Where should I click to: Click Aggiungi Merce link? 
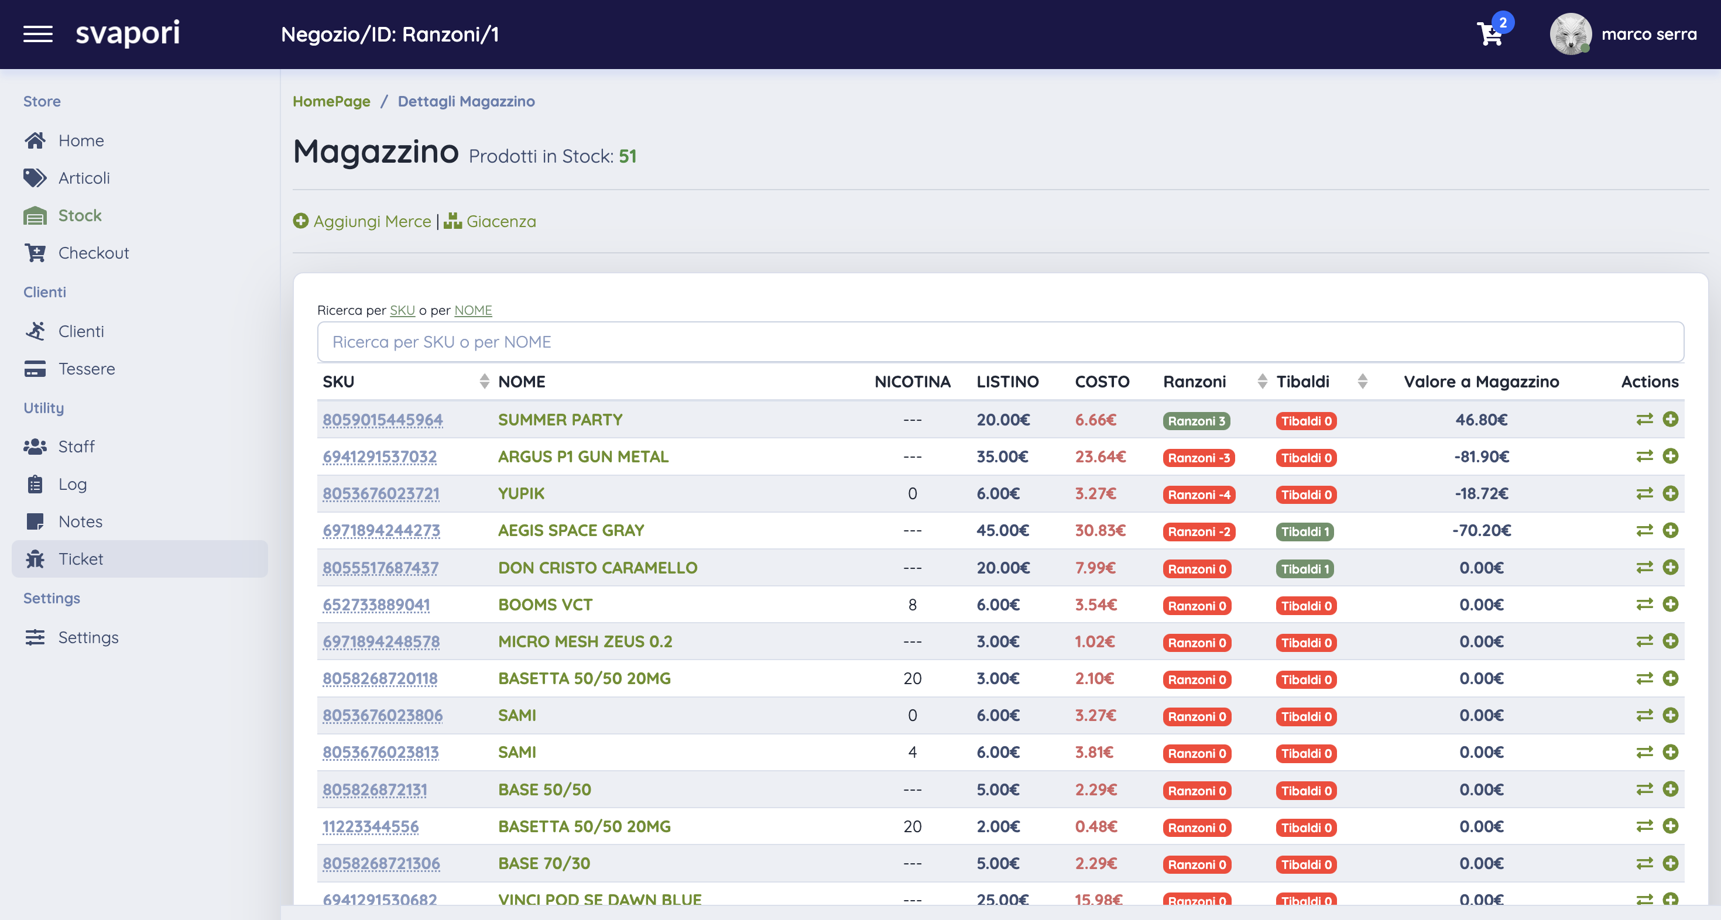click(362, 221)
